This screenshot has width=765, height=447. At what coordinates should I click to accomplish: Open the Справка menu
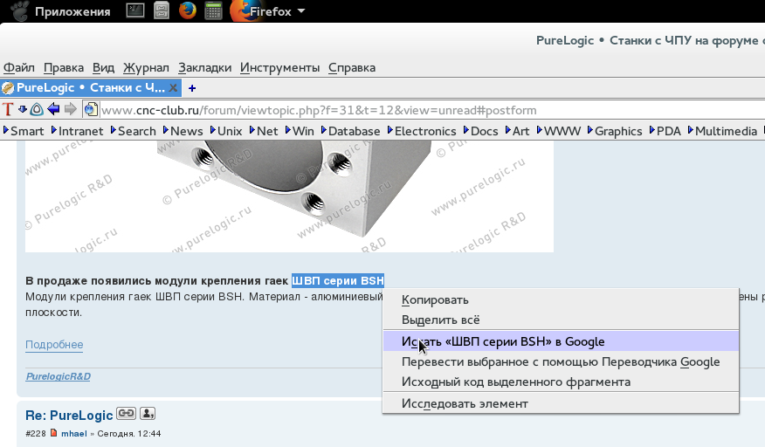[351, 67]
